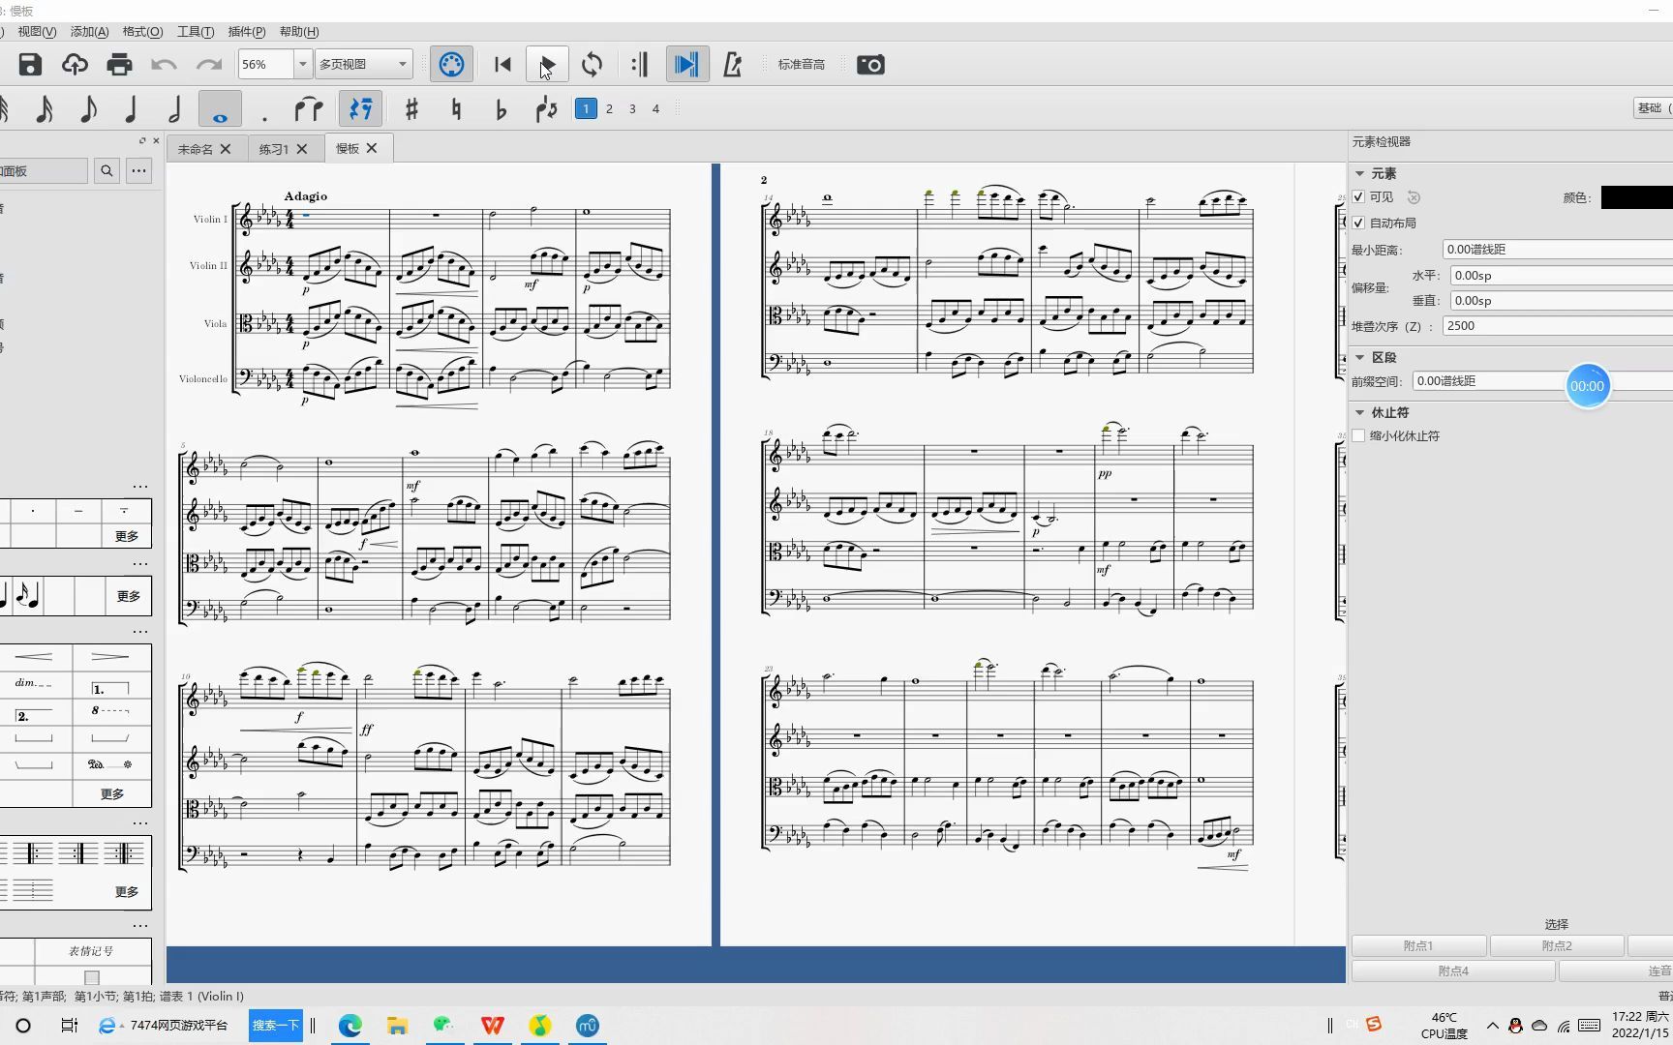Viewport: 1673px width, 1045px height.
Task: Close the 练习1 tab
Action: pyautogui.click(x=302, y=149)
